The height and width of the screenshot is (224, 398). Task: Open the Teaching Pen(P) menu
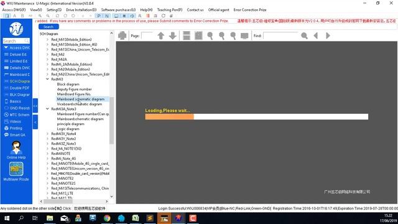click(170, 10)
